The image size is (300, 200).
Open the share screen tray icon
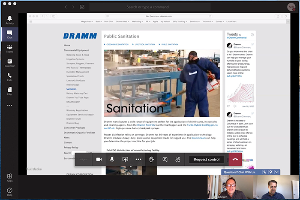click(125, 159)
